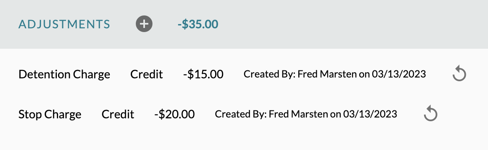Select the -$15.00 amount
The width and height of the screenshot is (488, 150).
203,75
